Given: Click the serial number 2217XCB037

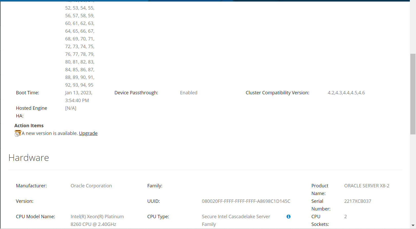Looking at the screenshot, I should tap(357, 201).
